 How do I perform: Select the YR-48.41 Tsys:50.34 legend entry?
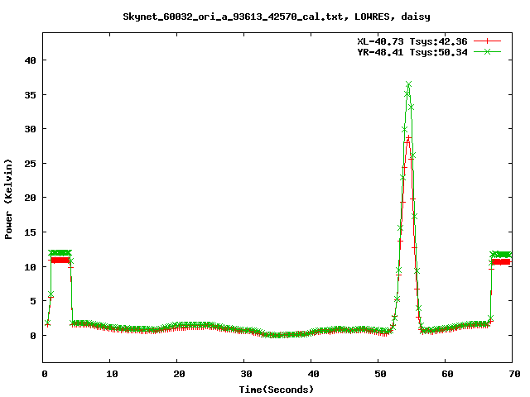tap(412, 52)
